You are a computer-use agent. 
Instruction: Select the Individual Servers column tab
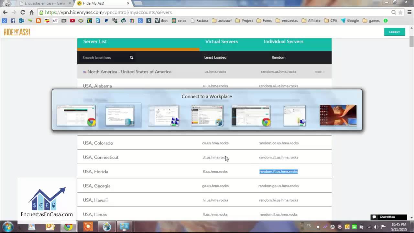pos(284,41)
